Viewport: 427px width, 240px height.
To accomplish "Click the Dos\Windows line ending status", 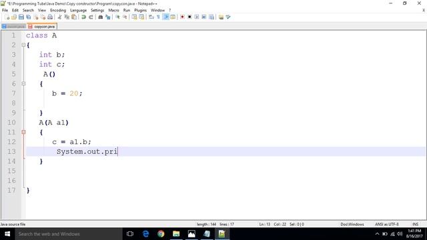I will (352, 224).
